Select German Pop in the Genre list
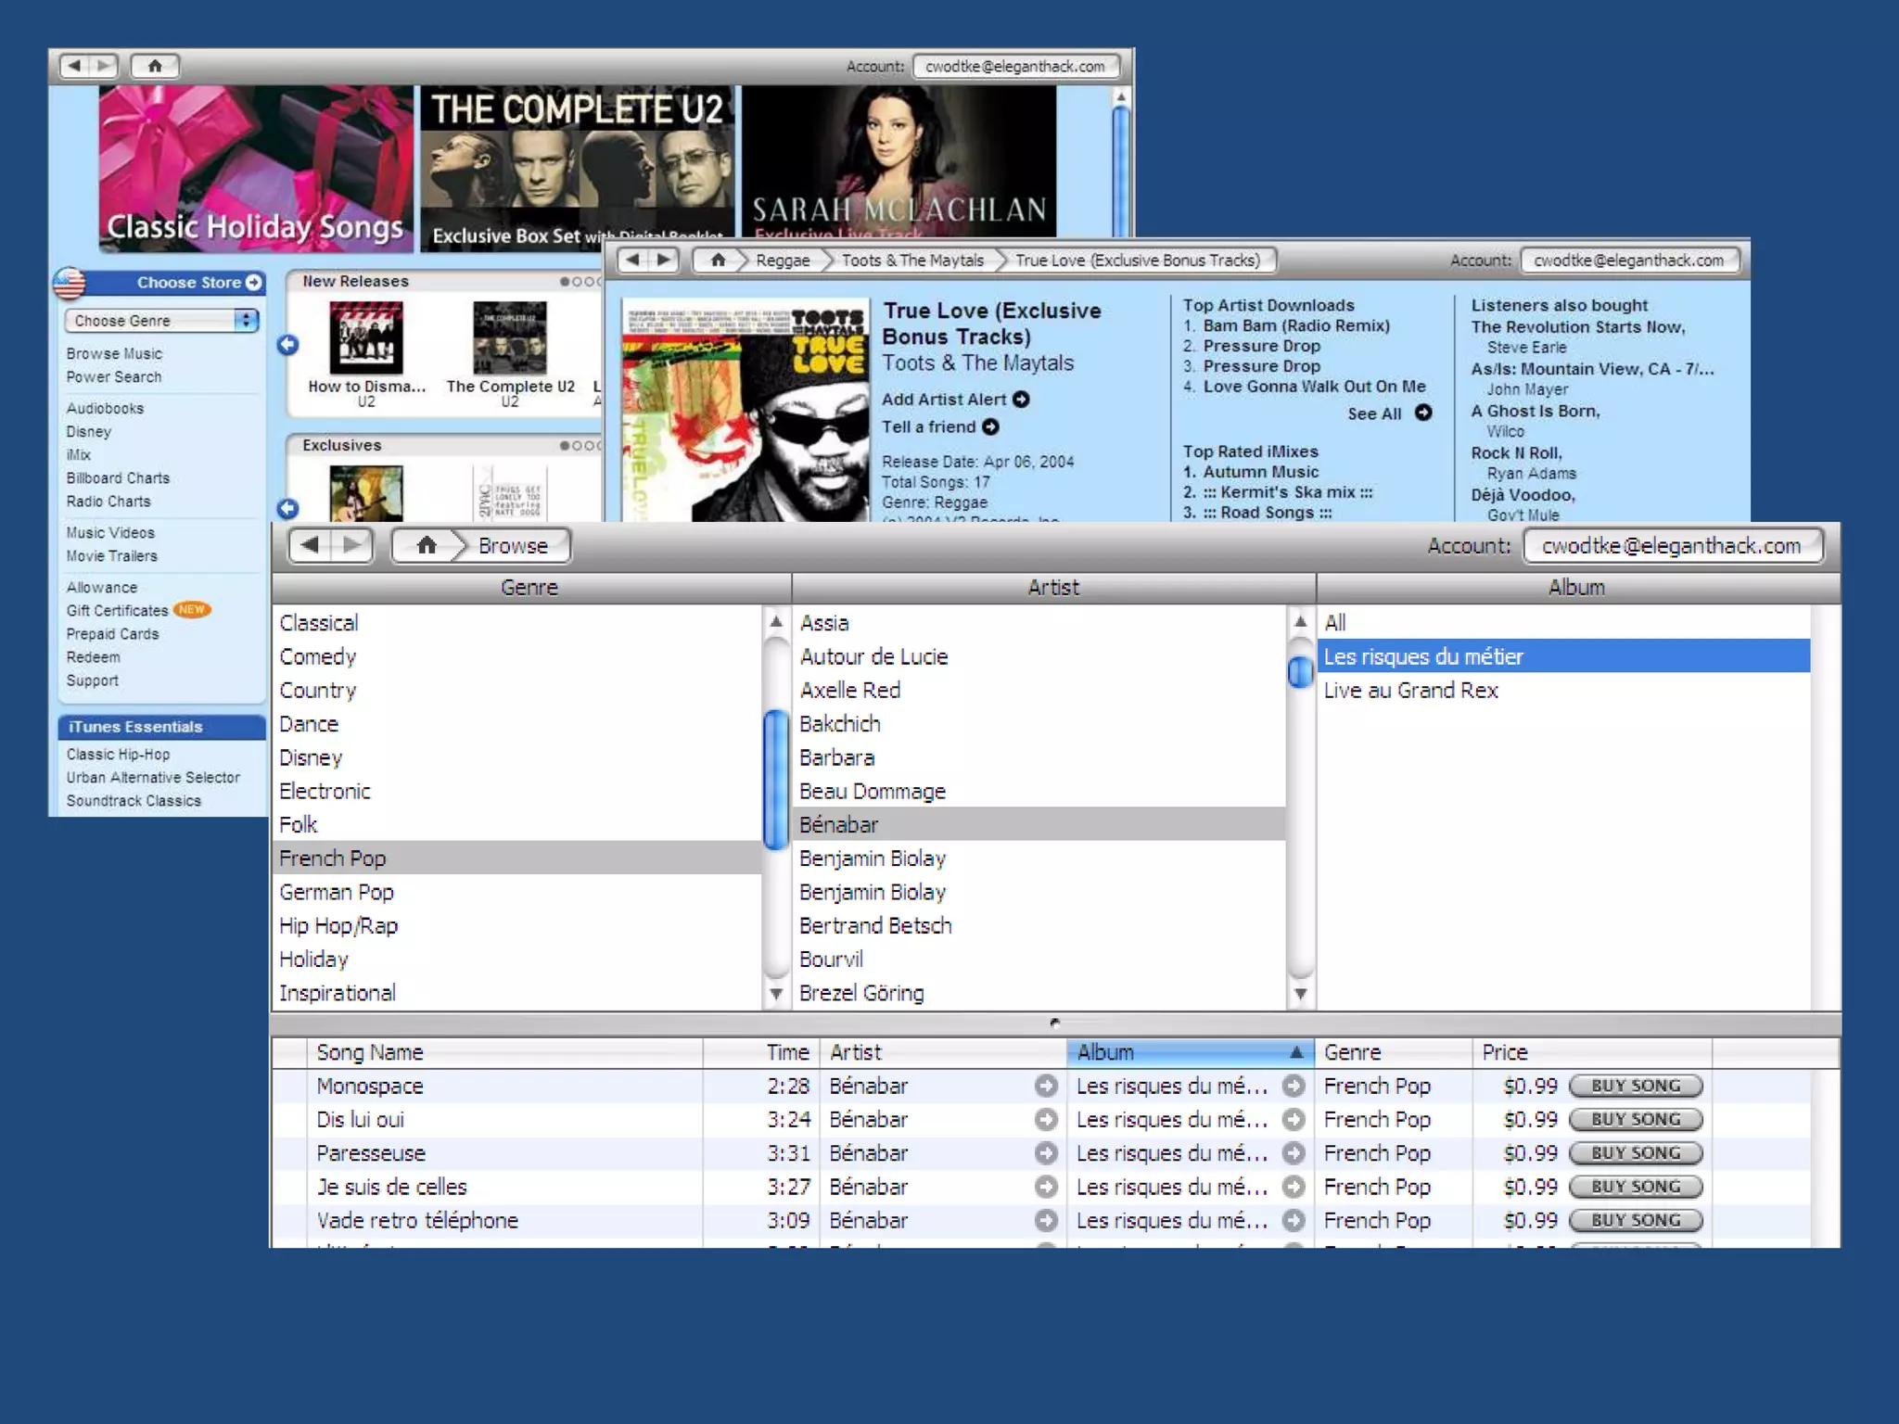The width and height of the screenshot is (1899, 1424). [337, 892]
